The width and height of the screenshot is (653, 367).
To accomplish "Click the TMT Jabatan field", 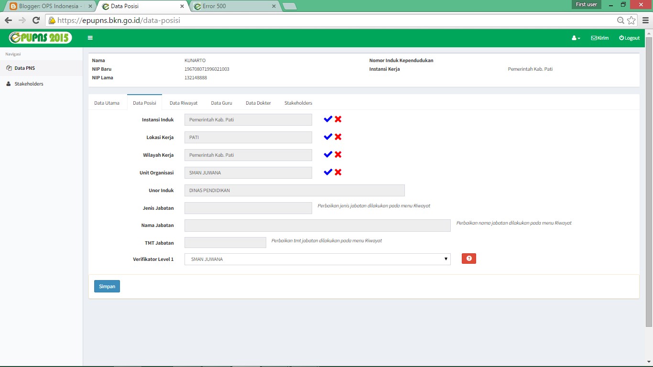I will (225, 243).
